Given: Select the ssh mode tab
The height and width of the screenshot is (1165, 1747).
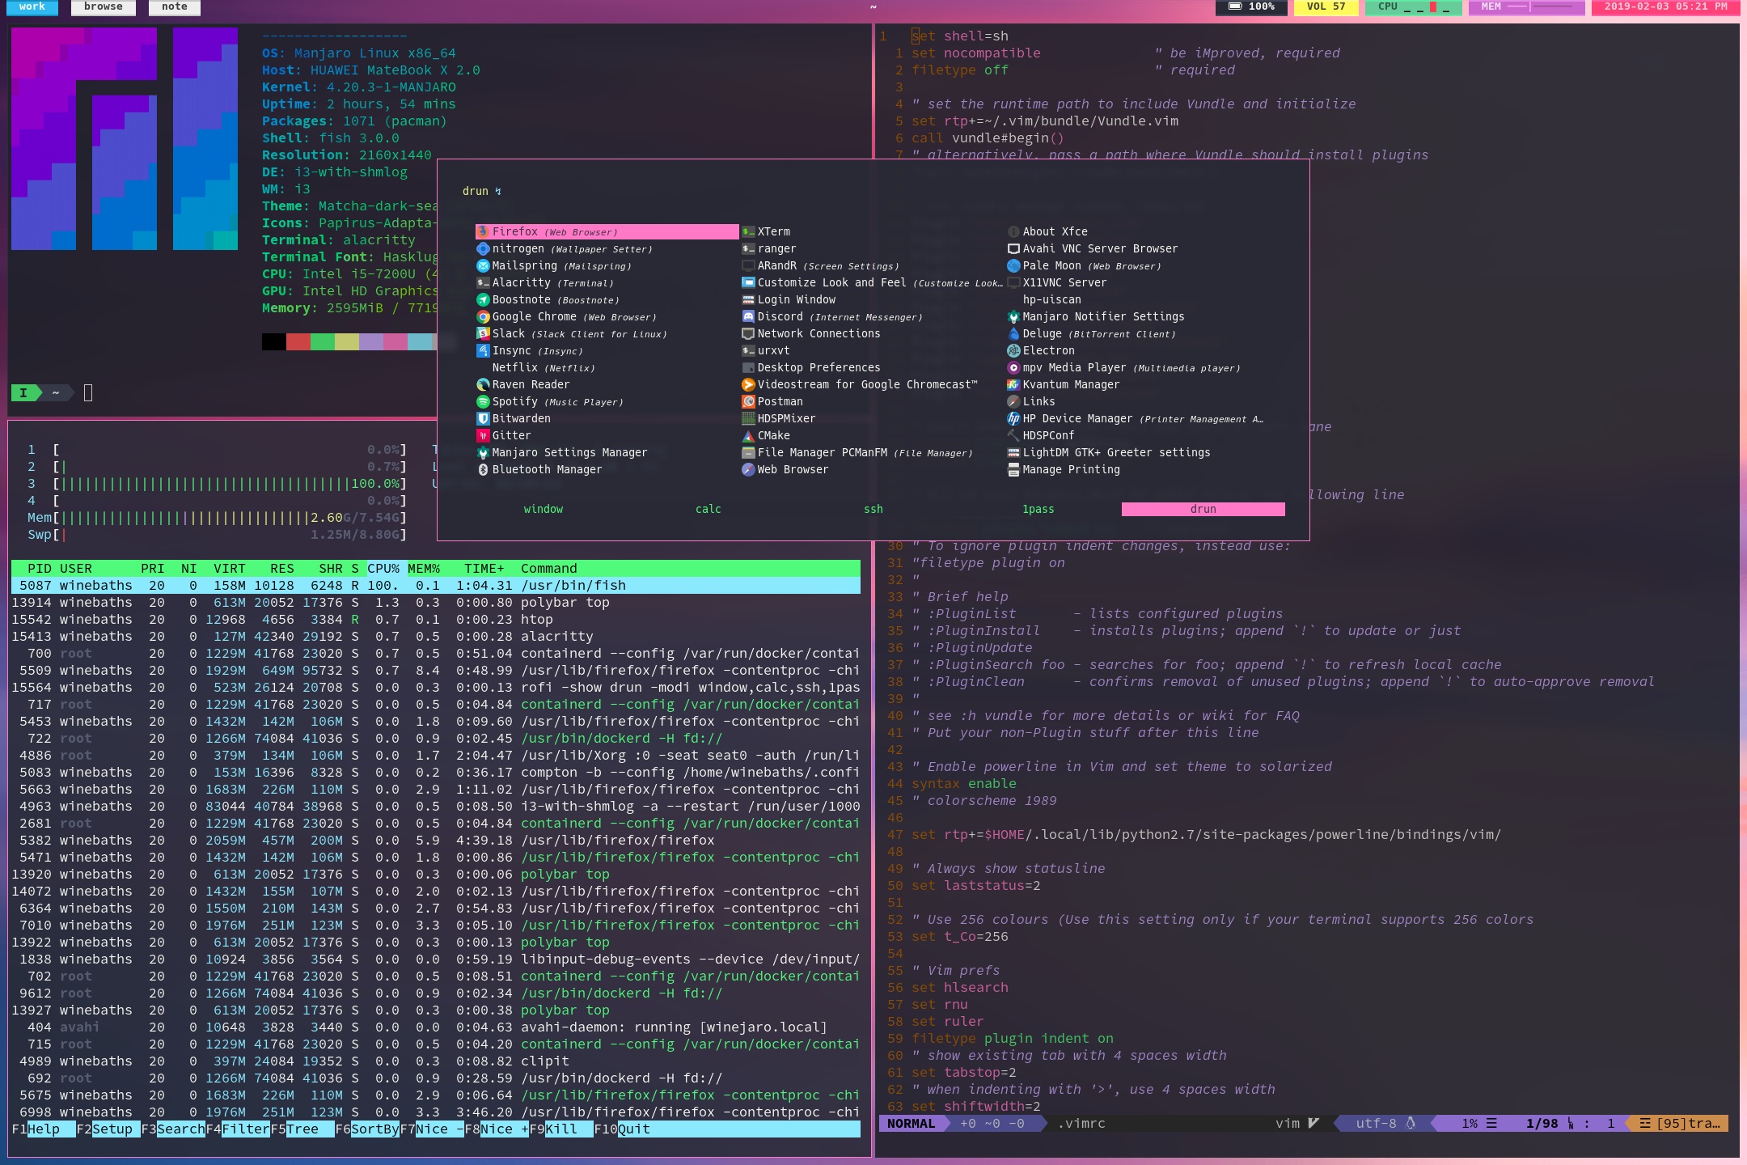Looking at the screenshot, I should (873, 509).
